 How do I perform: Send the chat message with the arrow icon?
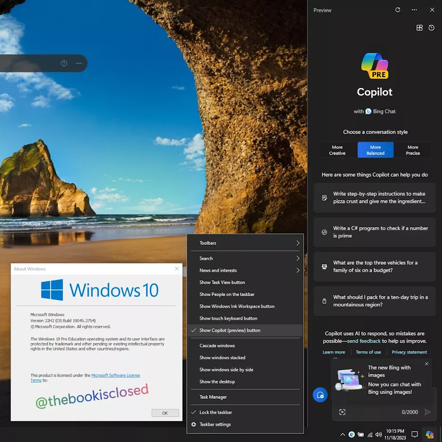[428, 412]
